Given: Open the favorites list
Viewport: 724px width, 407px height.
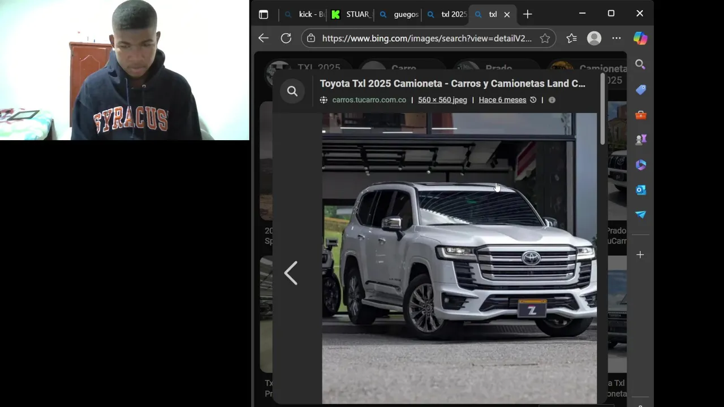Looking at the screenshot, I should [571, 38].
